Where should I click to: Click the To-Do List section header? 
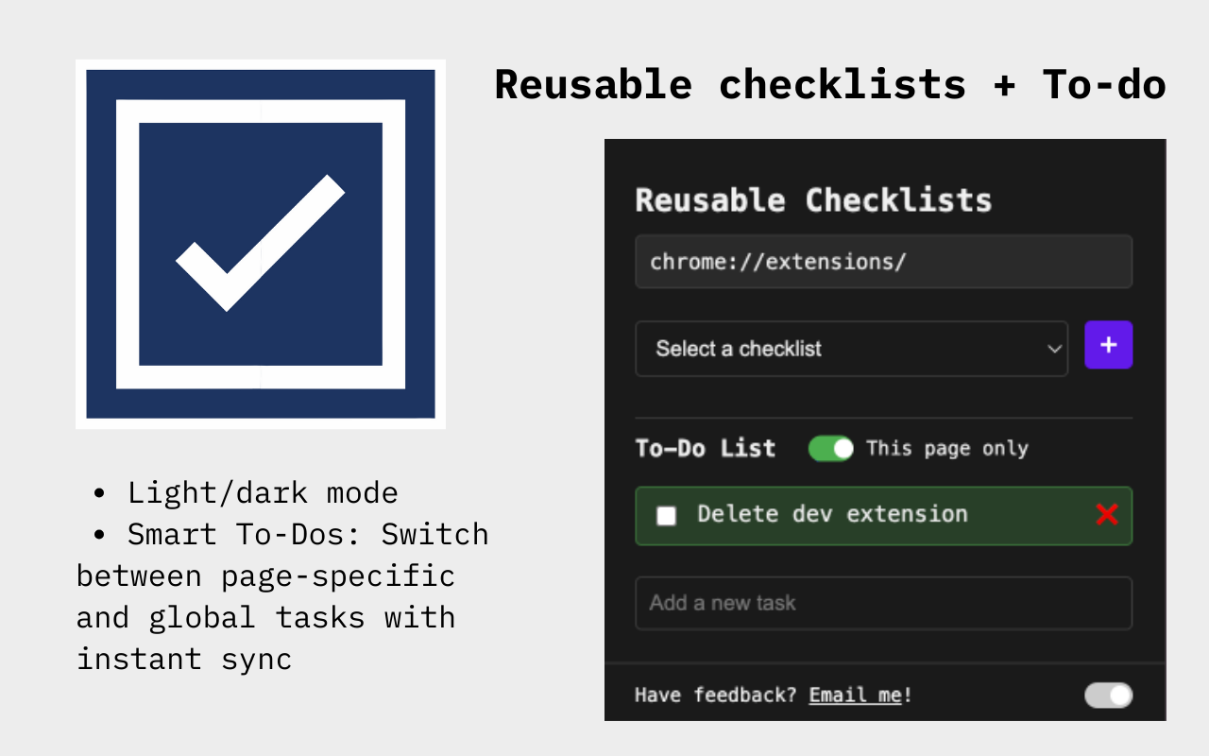(706, 448)
